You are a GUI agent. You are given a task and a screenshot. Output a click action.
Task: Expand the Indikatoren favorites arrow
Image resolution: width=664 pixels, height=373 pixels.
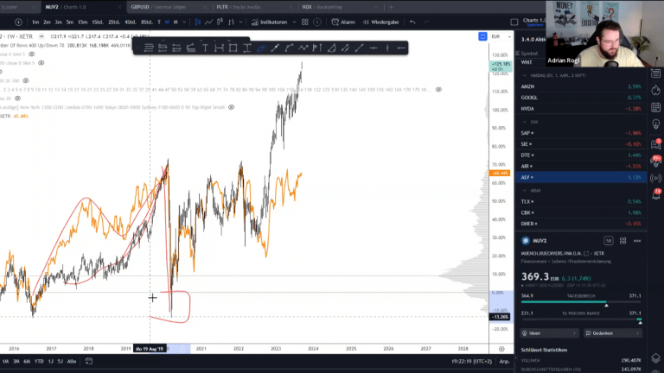(x=294, y=22)
